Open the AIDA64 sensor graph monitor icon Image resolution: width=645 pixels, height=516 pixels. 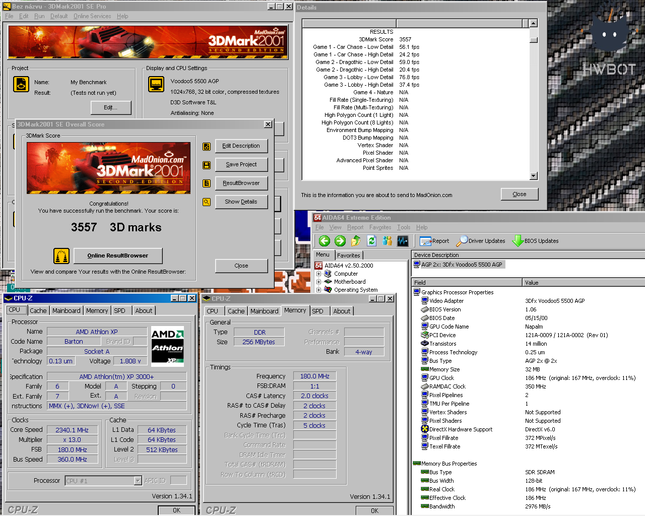403,241
